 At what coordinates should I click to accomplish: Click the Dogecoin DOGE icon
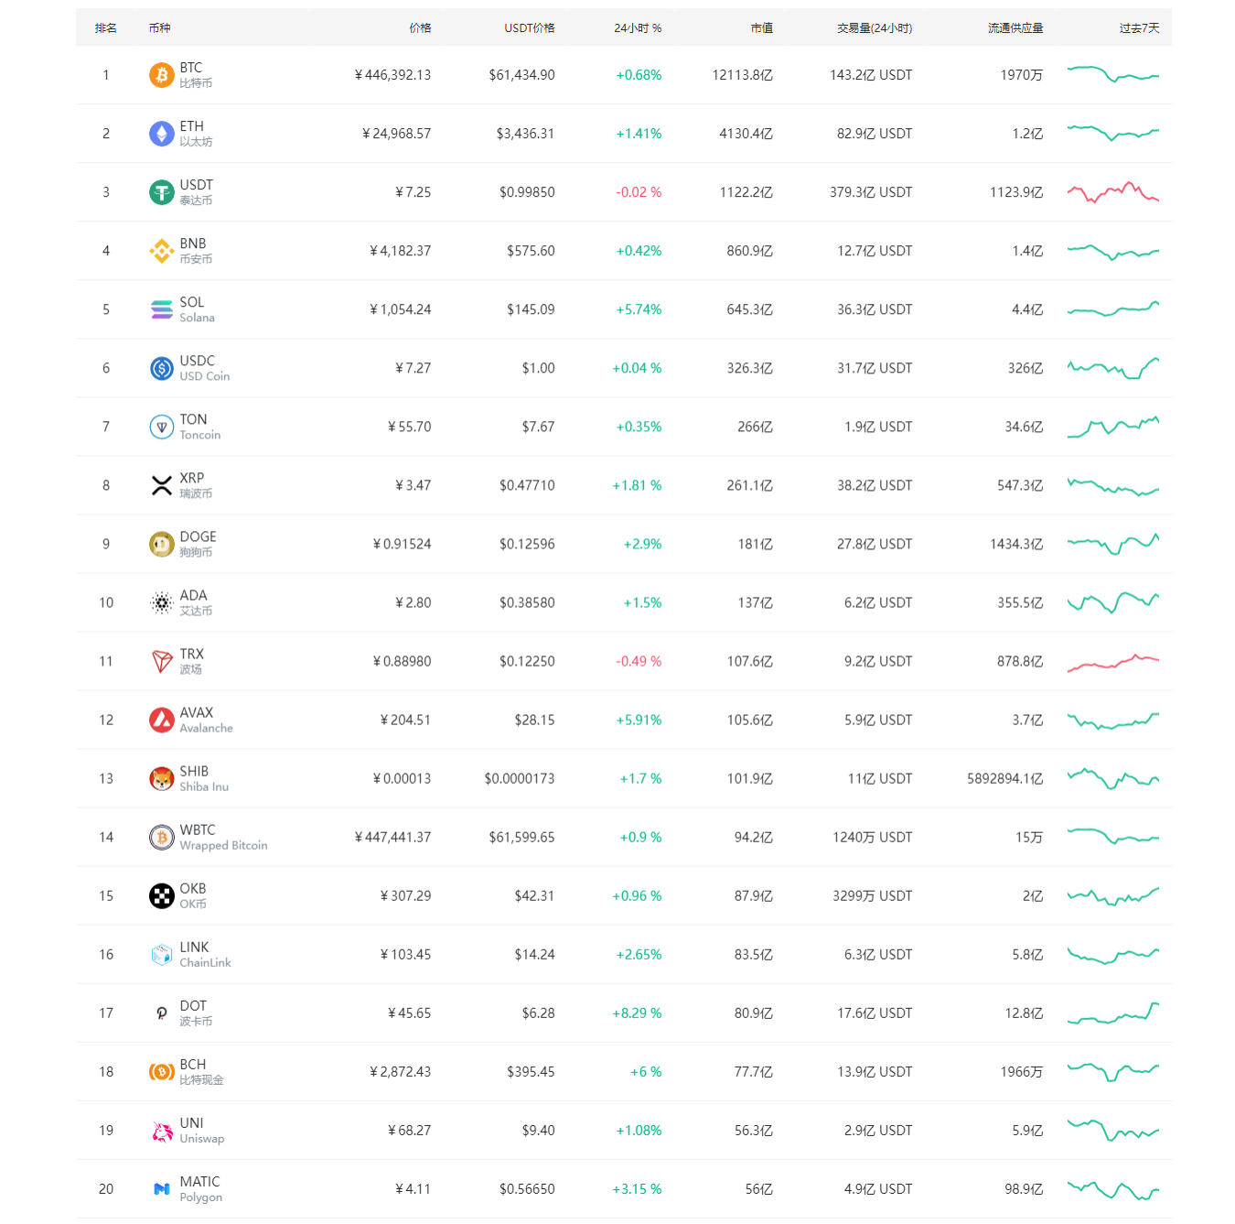162,544
